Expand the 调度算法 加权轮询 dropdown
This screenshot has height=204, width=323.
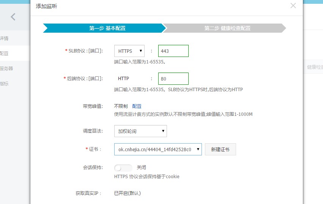tap(140, 131)
